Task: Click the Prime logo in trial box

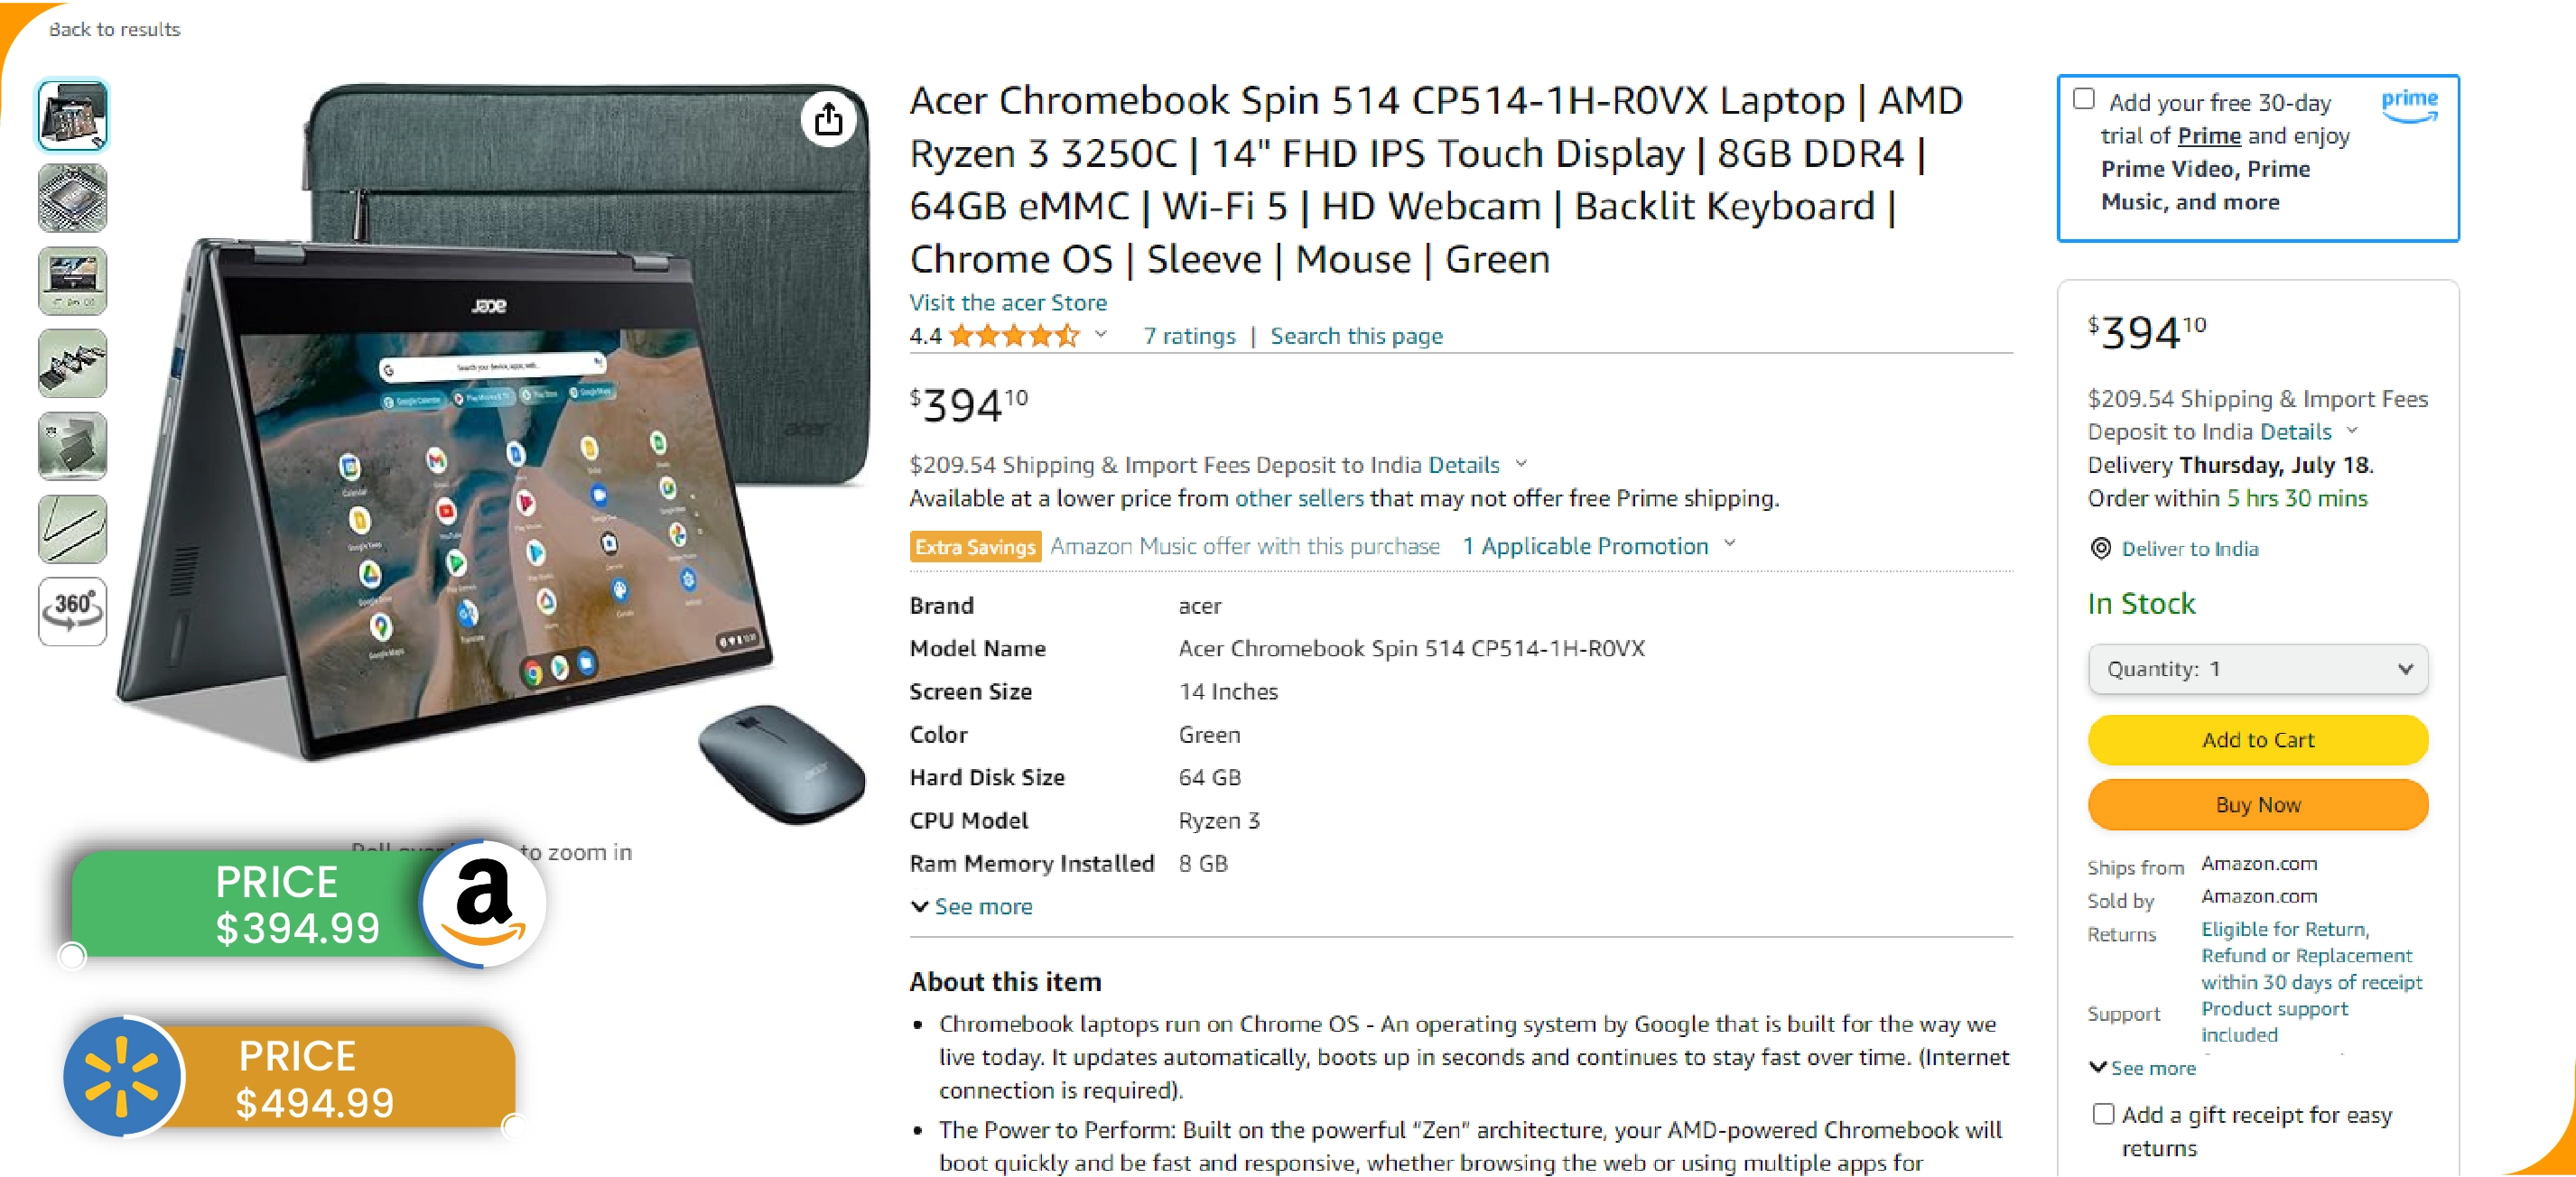Action: (x=2408, y=104)
